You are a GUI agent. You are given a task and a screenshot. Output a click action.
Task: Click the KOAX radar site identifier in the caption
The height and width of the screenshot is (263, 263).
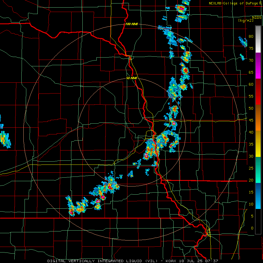click(x=171, y=261)
